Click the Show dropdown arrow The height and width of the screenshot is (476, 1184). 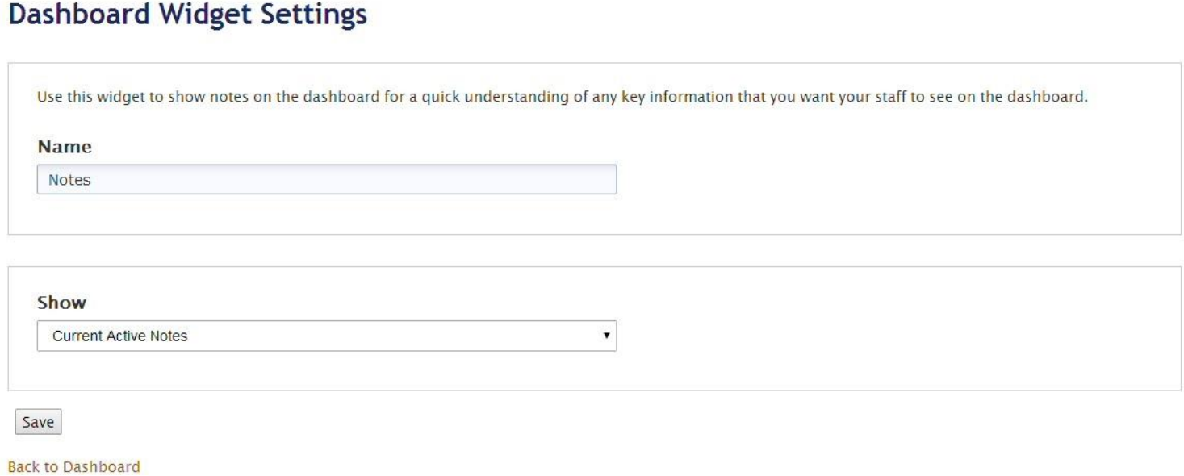605,336
